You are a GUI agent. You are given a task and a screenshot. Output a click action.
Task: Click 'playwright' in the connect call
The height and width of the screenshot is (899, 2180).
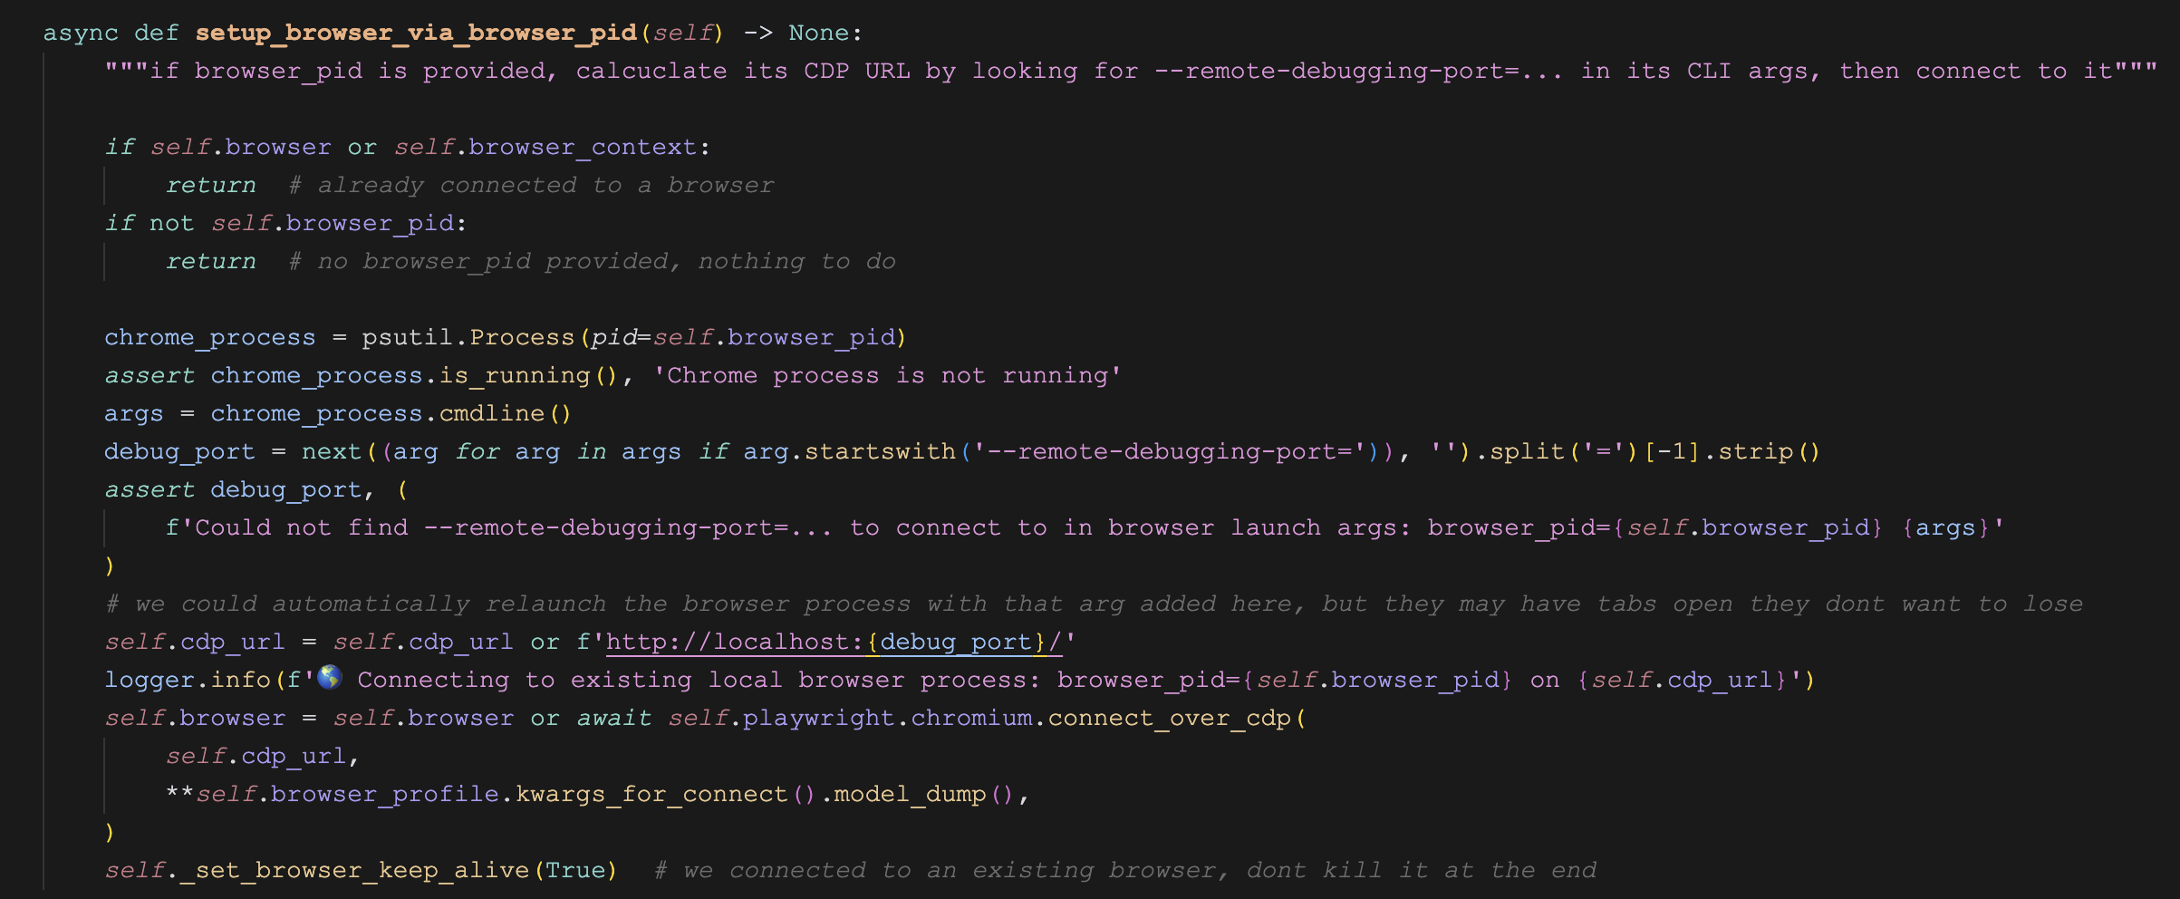[818, 718]
